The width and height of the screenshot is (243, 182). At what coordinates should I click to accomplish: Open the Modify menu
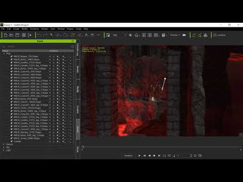point(24,29)
